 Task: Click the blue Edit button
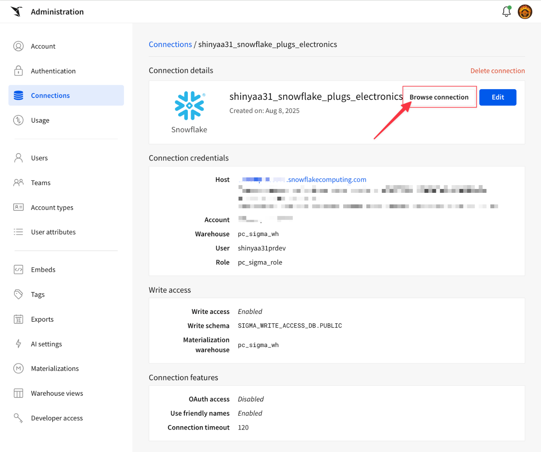click(498, 97)
